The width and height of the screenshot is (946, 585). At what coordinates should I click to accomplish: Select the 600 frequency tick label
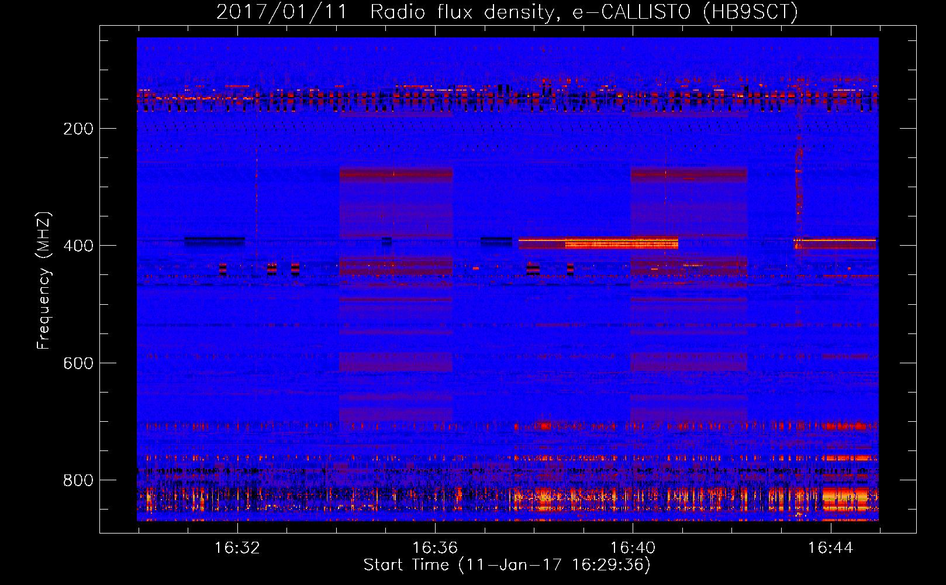tap(78, 363)
